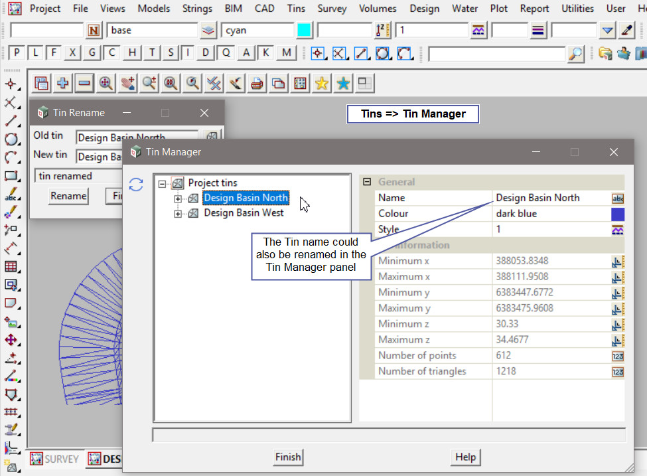This screenshot has width=647, height=476.
Task: Open the model layers icon next to base
Action: 208,31
